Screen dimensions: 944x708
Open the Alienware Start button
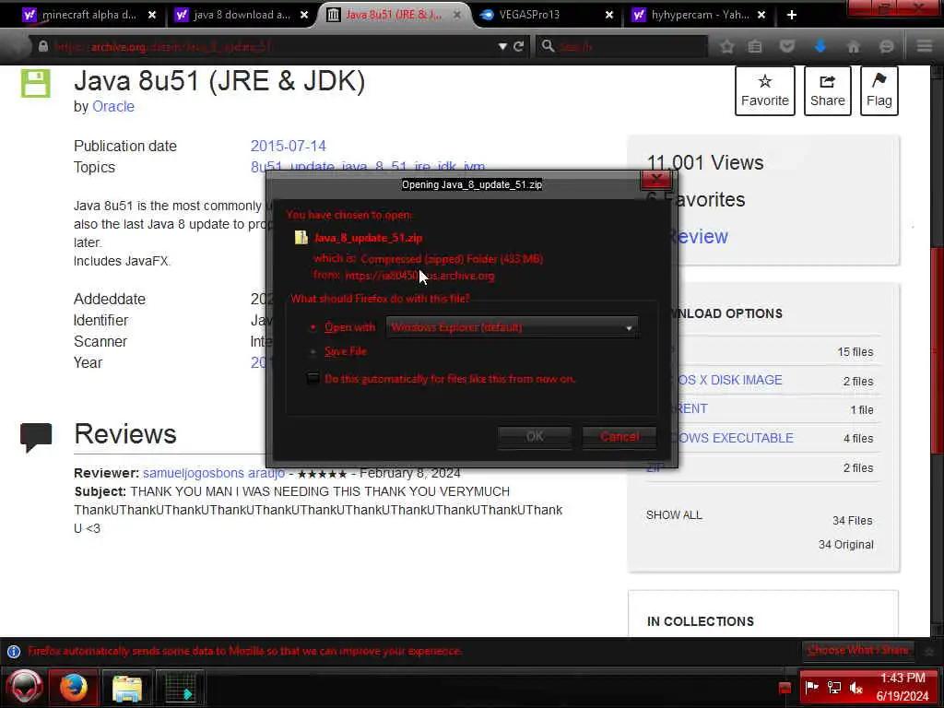24,687
